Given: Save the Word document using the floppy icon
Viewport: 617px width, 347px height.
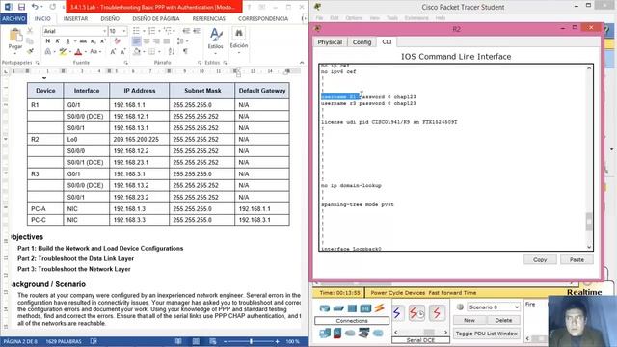Looking at the screenshot, I should coord(21,7).
